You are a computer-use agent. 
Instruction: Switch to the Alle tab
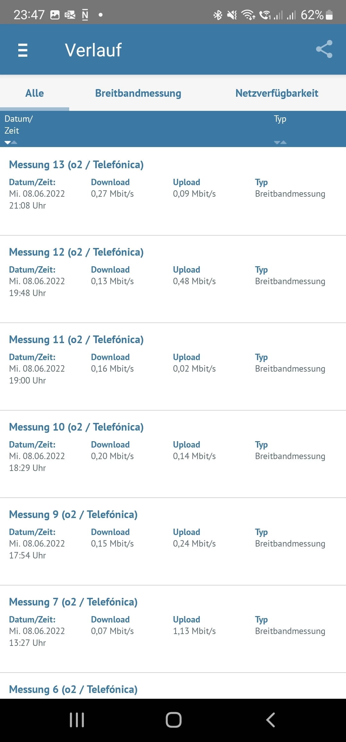pos(35,93)
